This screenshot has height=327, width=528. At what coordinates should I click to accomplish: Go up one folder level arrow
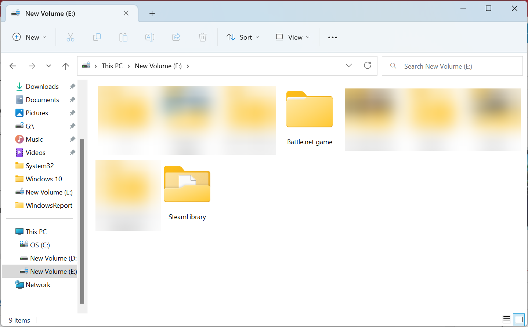click(66, 66)
